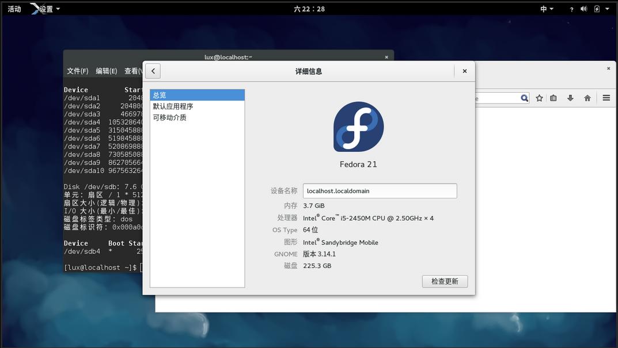Image resolution: width=618 pixels, height=348 pixels.
Task: Open 默认应用程序 sidebar entry
Action: coord(197,106)
